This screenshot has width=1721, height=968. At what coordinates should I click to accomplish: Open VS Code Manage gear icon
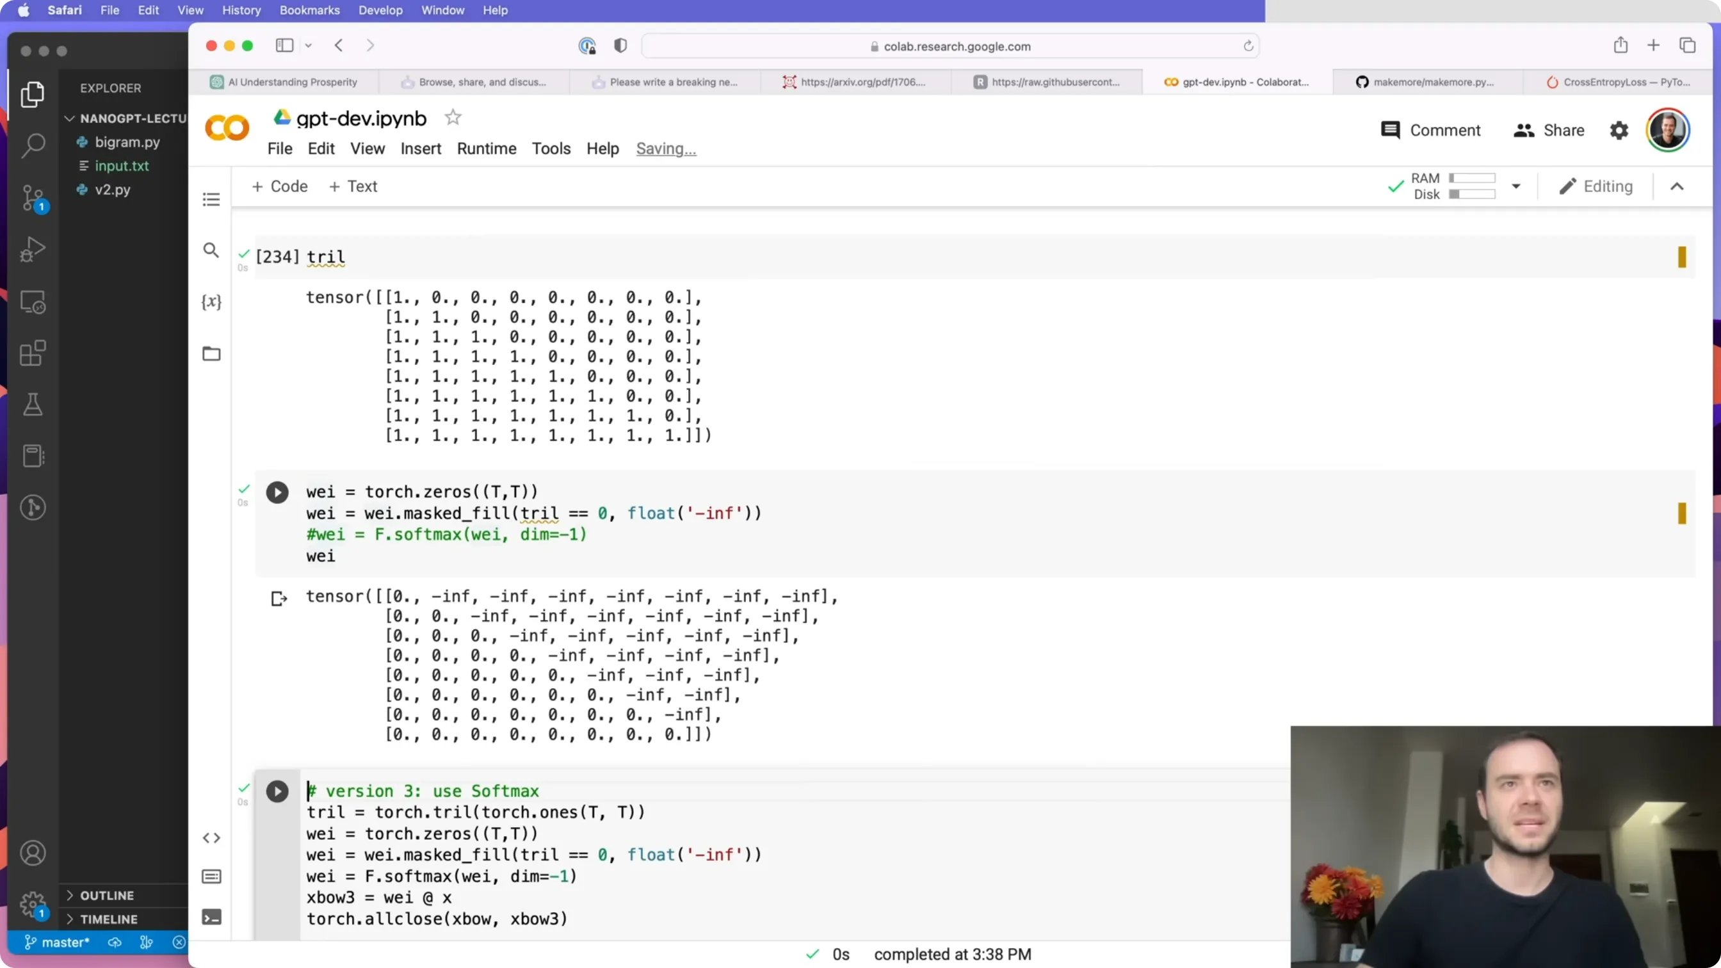tap(32, 905)
